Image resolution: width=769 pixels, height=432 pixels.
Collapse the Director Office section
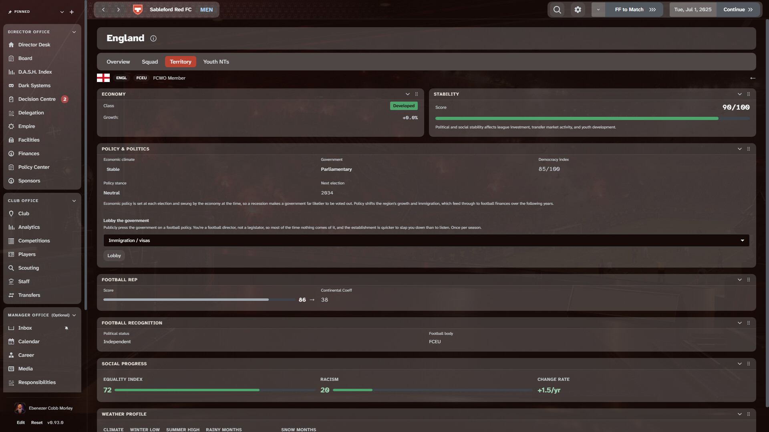point(74,32)
